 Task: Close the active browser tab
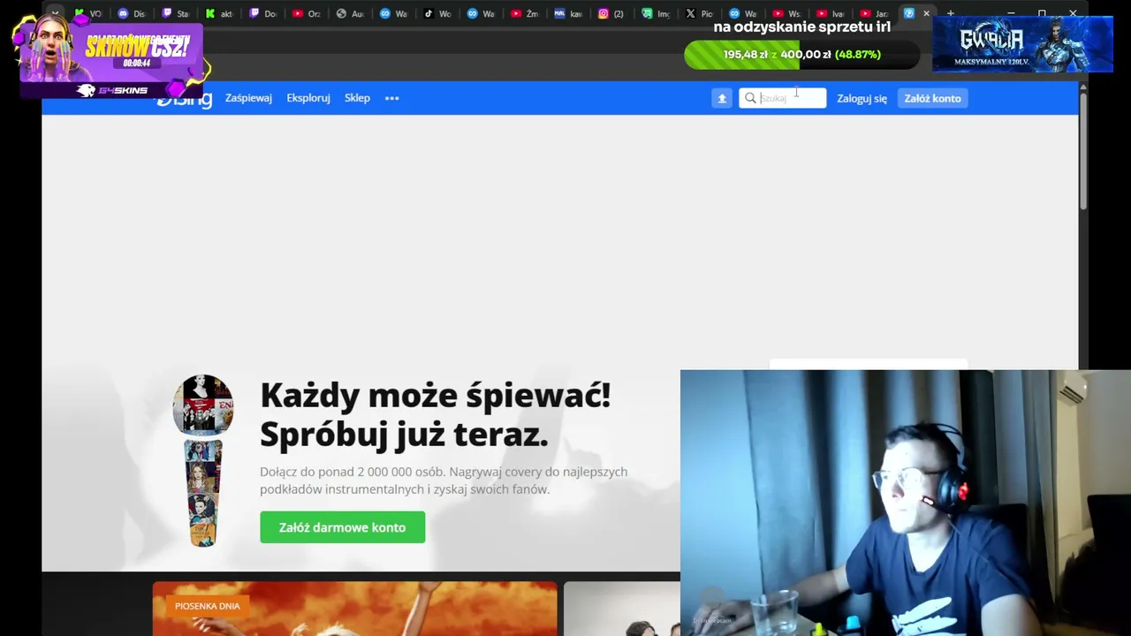click(x=926, y=13)
